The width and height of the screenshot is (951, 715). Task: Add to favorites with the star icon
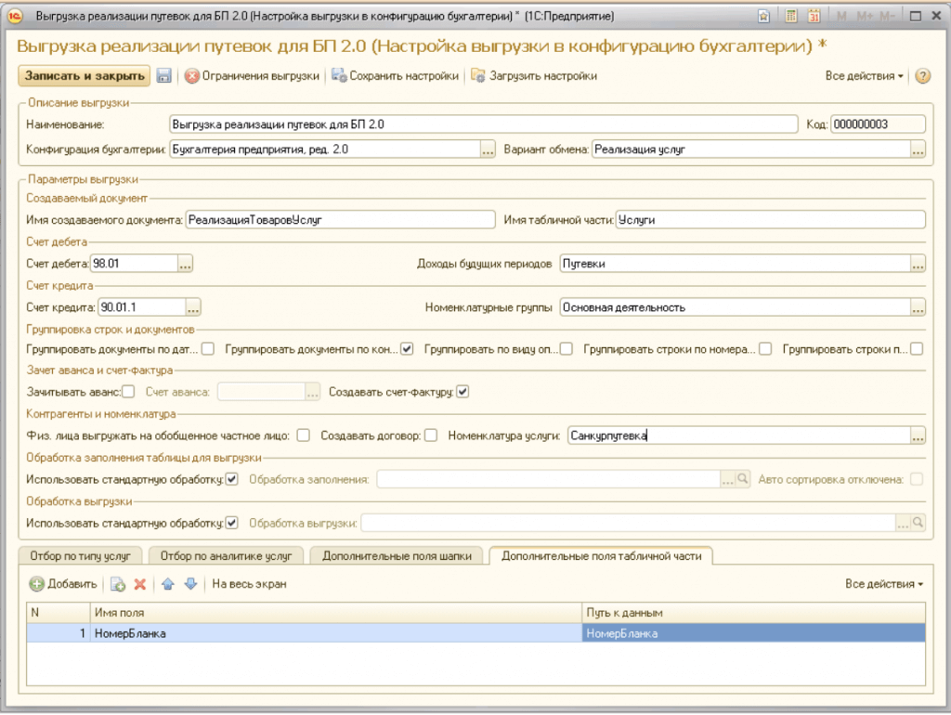click(762, 17)
